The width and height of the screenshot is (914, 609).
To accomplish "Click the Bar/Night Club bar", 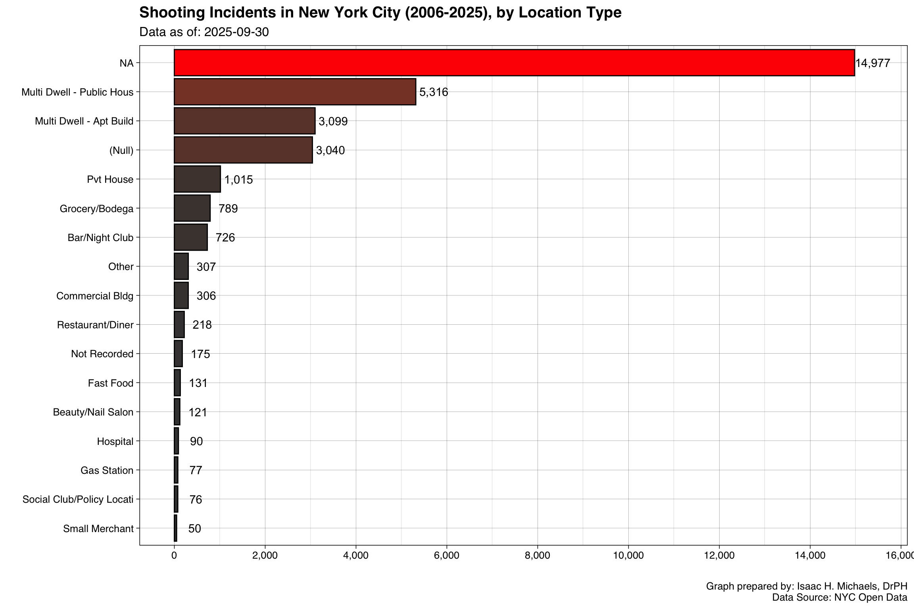I will point(190,237).
